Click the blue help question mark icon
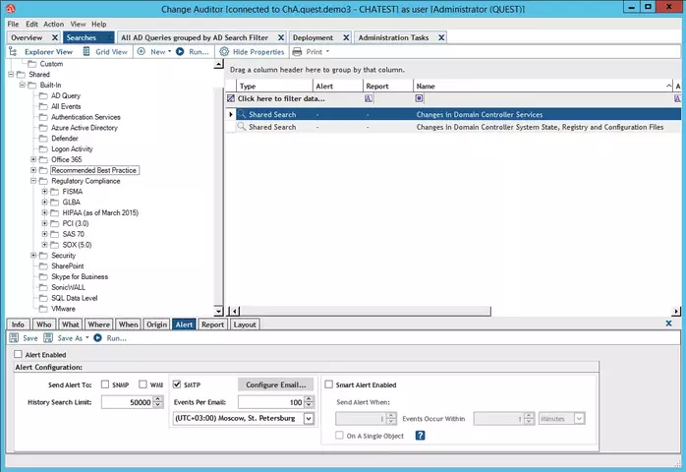Image resolution: width=686 pixels, height=472 pixels. (x=420, y=436)
